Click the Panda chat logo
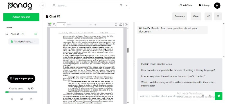 click(20, 6)
